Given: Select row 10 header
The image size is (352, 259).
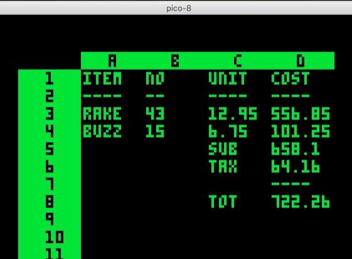Looking at the screenshot, I should pos(55,237).
